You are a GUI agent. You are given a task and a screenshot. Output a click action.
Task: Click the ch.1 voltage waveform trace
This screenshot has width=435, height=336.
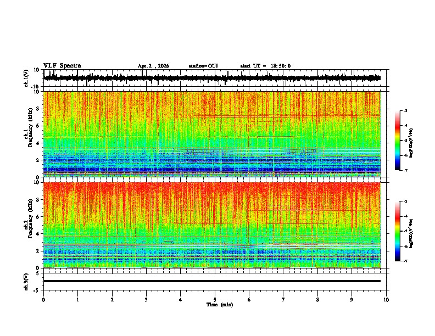click(x=212, y=78)
